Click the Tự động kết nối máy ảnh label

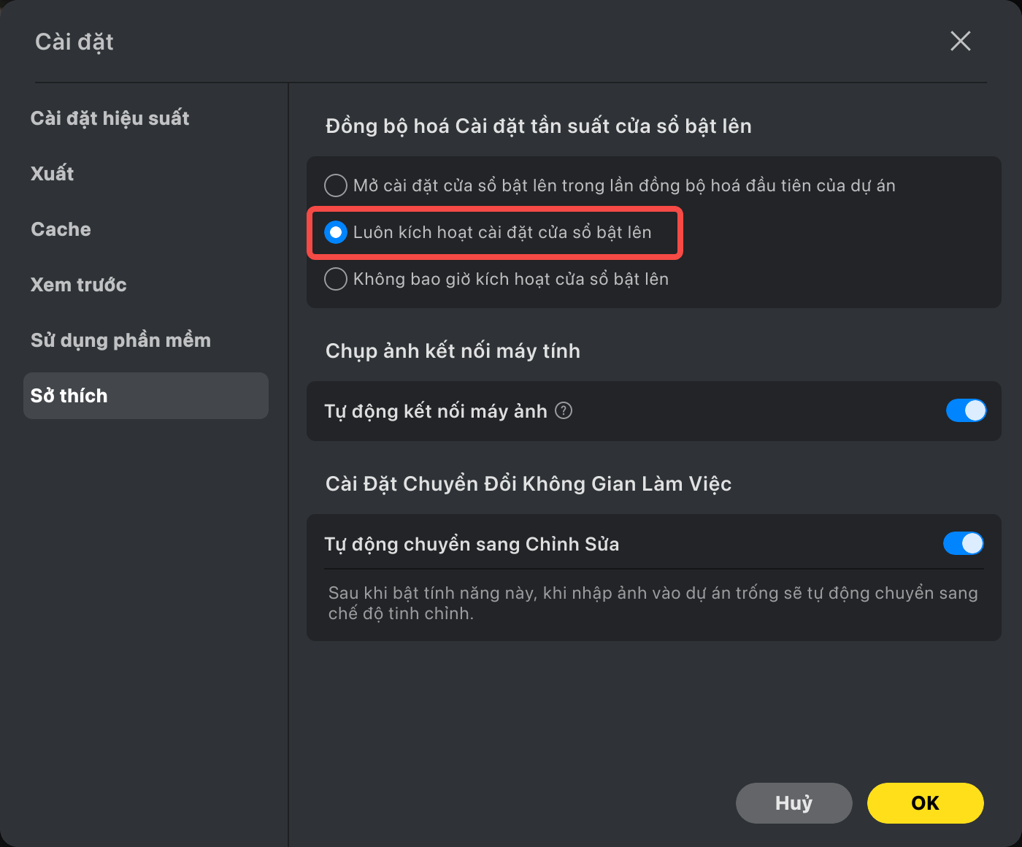click(x=436, y=411)
